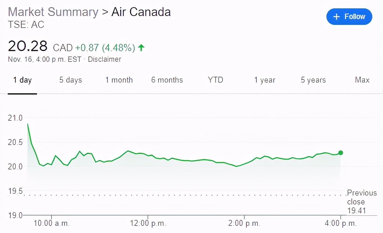
Task: Open the Market Summary breadcrumb link
Action: tap(53, 12)
